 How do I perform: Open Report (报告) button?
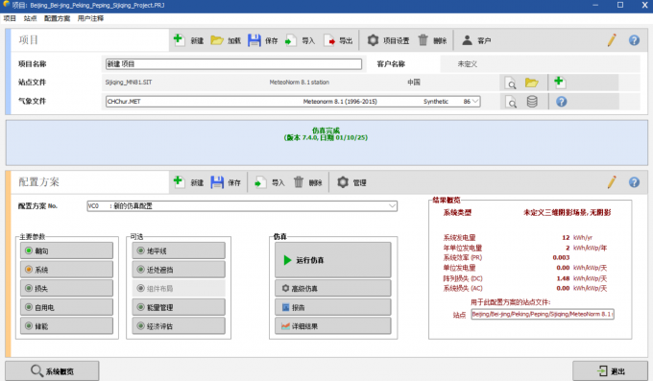coord(333,307)
